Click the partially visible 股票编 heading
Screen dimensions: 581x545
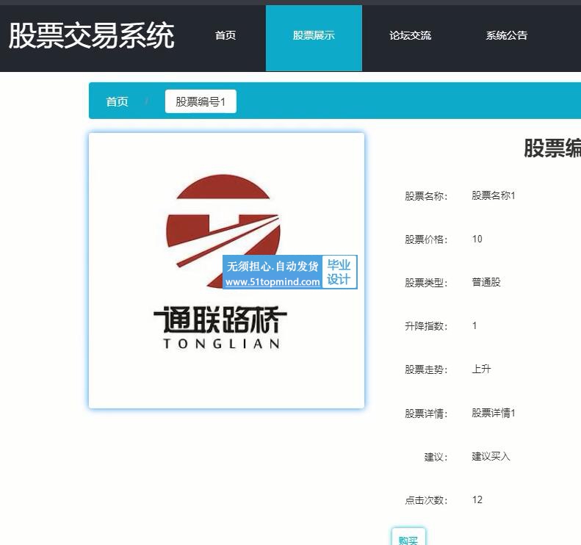click(552, 148)
